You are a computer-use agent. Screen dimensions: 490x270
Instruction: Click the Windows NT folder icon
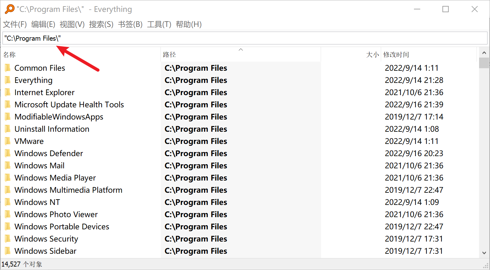click(8, 202)
